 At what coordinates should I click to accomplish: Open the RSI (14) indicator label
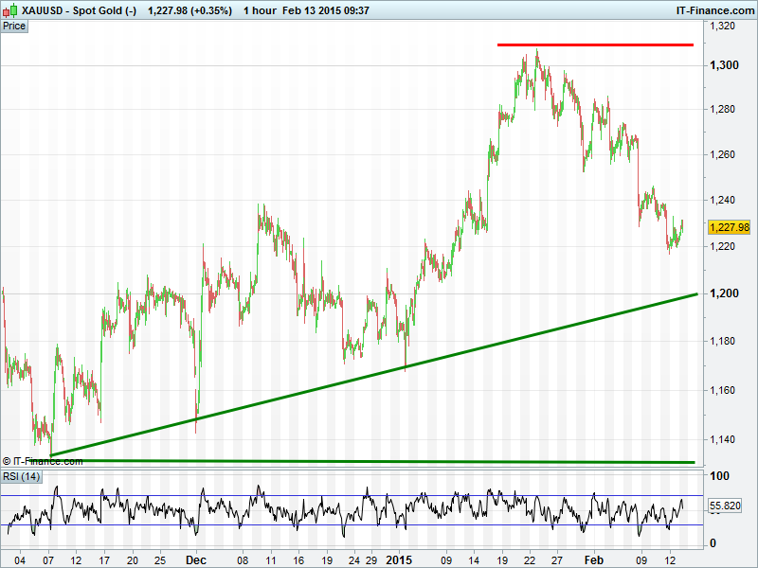tap(21, 475)
